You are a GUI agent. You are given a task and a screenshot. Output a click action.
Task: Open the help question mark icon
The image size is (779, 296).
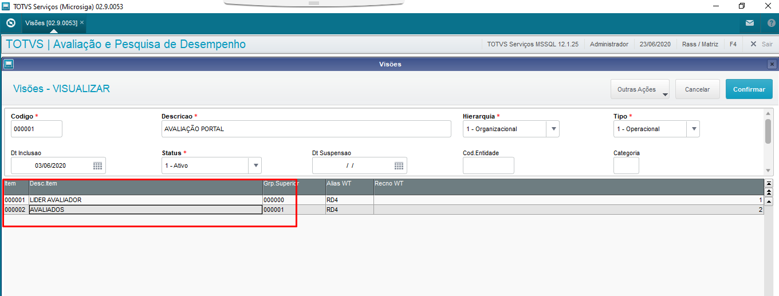pyautogui.click(x=770, y=23)
